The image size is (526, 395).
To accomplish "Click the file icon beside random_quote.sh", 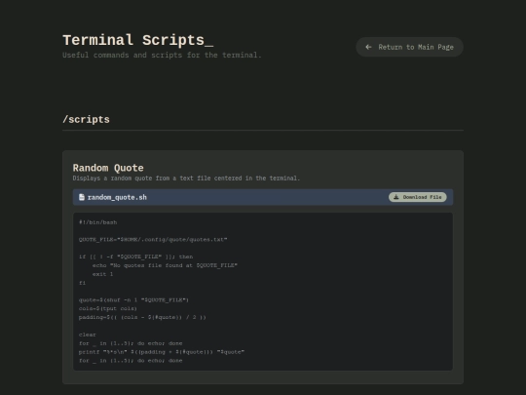I will 82,197.
